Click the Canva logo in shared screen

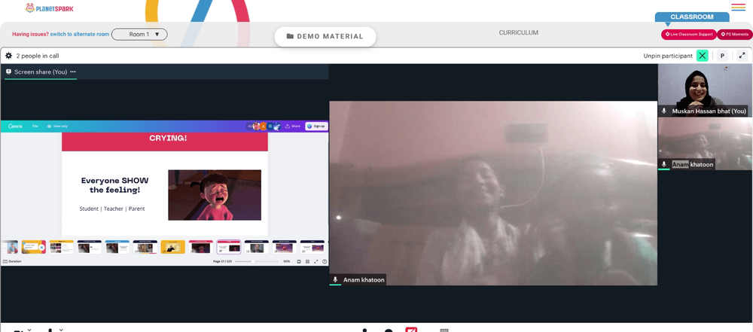[x=15, y=126]
